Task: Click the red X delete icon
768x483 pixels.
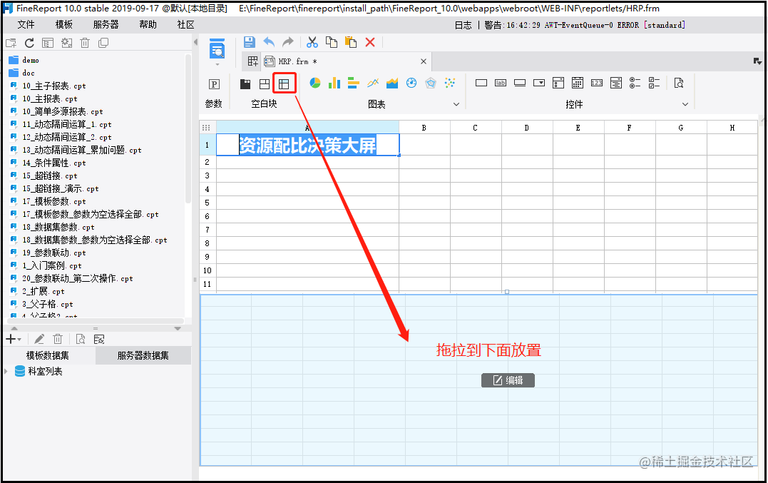Action: pyautogui.click(x=370, y=42)
